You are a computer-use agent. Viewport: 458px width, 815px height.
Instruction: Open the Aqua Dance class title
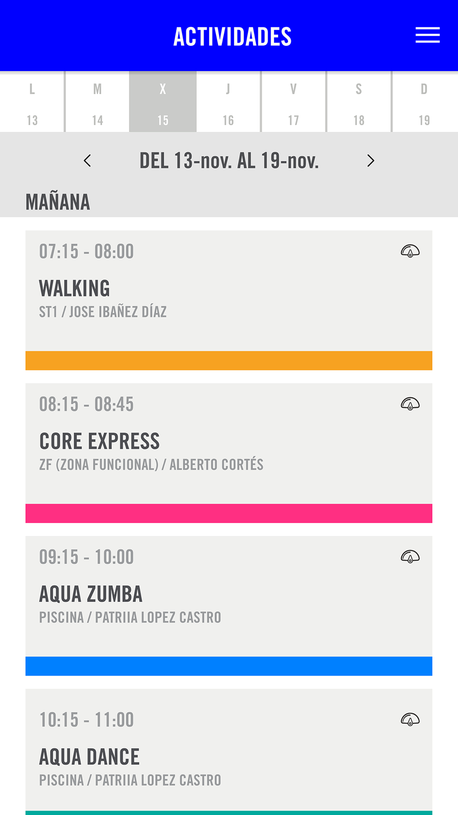pyautogui.click(x=89, y=757)
